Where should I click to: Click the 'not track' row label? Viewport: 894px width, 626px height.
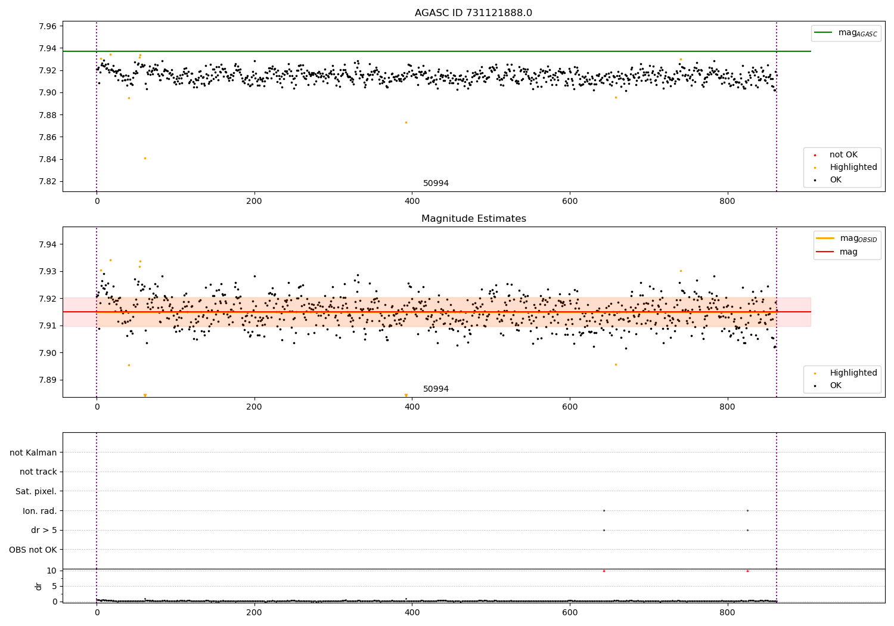(38, 472)
